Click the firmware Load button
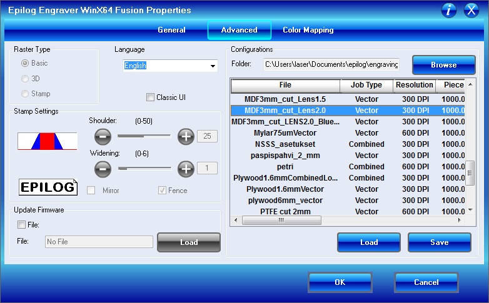This screenshot has height=303, width=489. click(x=189, y=242)
